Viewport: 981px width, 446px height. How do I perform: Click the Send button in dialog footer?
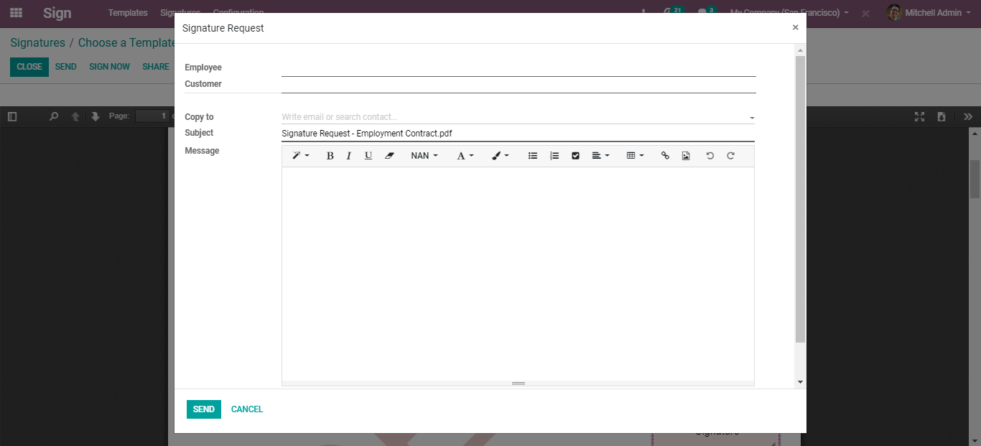pyautogui.click(x=203, y=409)
